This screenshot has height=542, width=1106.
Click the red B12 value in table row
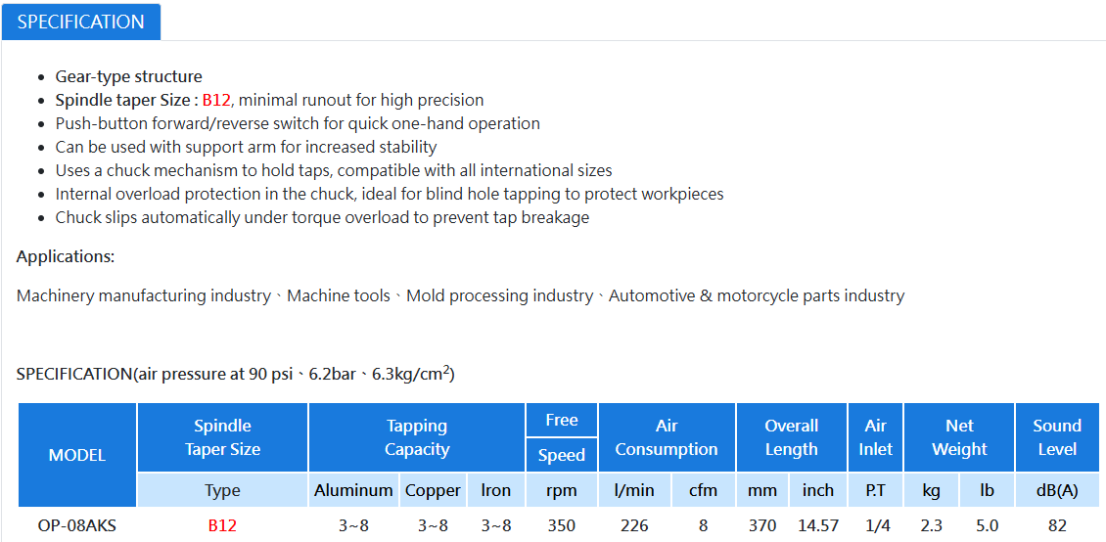pyautogui.click(x=222, y=525)
